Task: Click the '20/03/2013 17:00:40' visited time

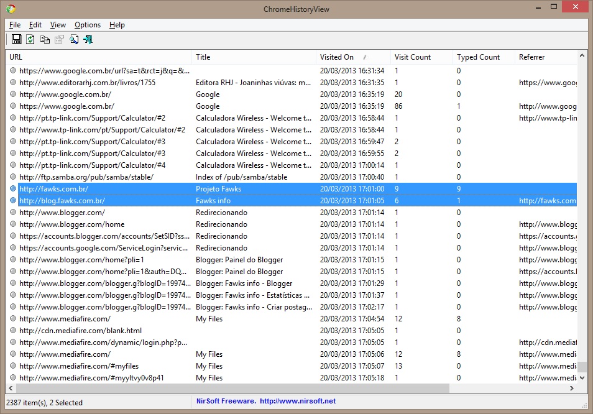Action: [x=352, y=177]
